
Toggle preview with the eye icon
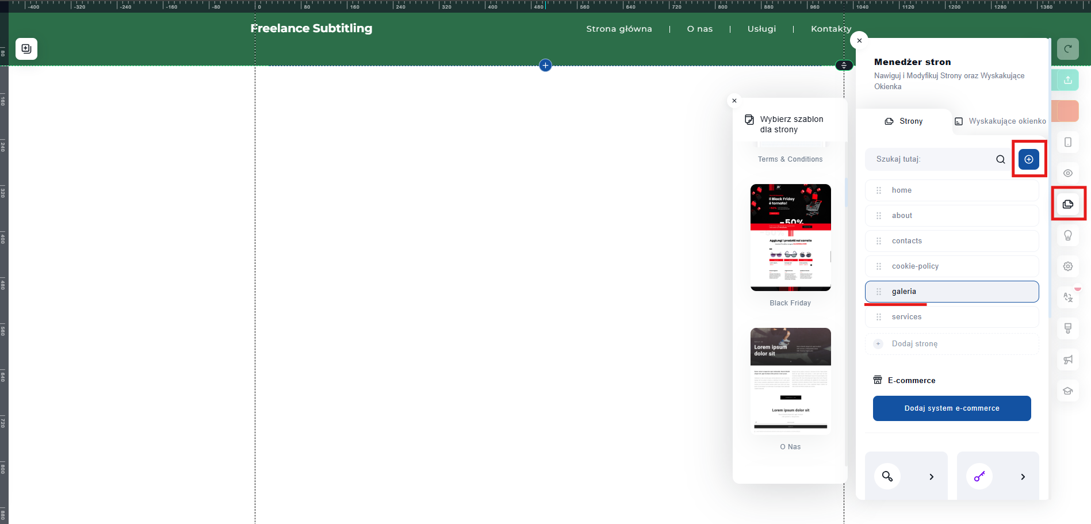click(x=1068, y=173)
